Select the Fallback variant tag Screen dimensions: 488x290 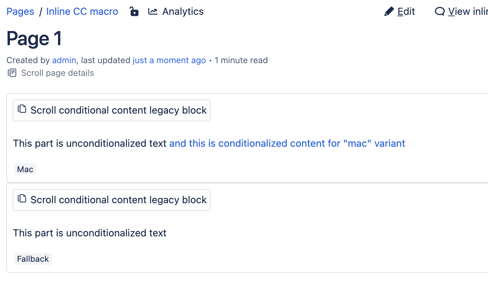[x=33, y=259]
